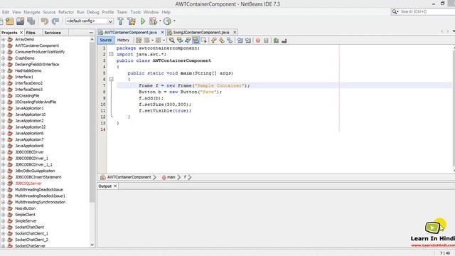Select the MultithreadingSynchronization project
Image resolution: width=455 pixels, height=256 pixels.
click(40, 202)
